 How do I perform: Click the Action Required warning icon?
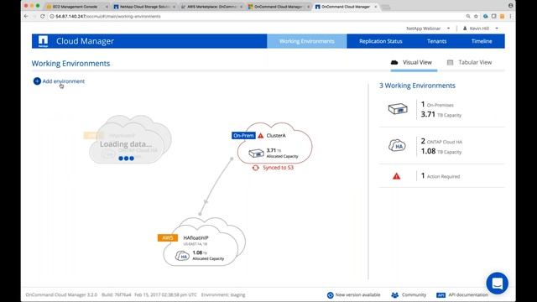396,176
